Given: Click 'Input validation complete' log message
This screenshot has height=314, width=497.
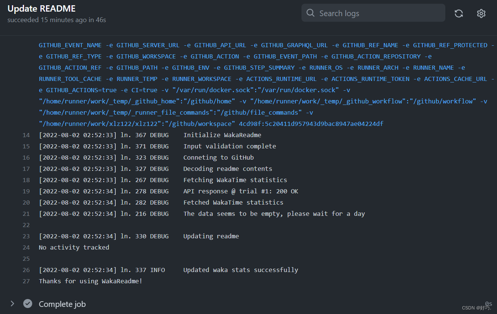Looking at the screenshot, I should tap(230, 146).
